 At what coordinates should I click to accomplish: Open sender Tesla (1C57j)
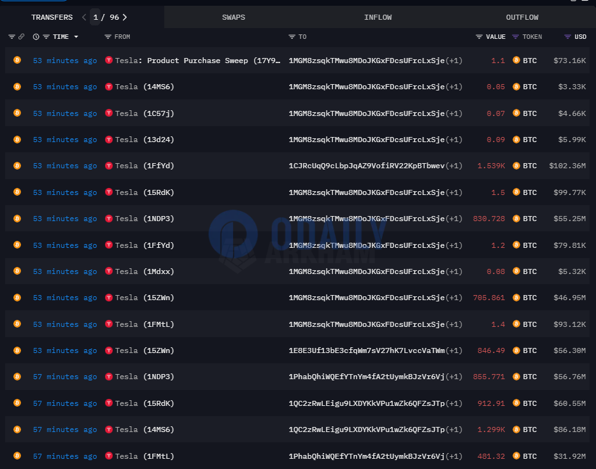[145, 113]
